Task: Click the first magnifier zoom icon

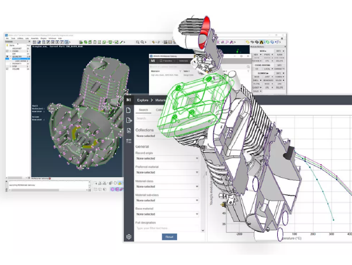Action: pos(137,42)
